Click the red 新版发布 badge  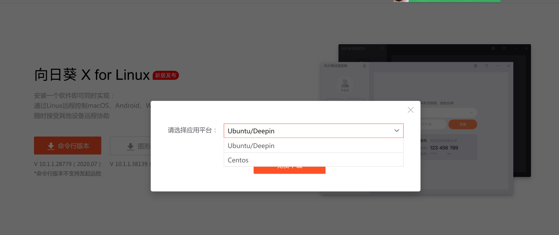[166, 75]
